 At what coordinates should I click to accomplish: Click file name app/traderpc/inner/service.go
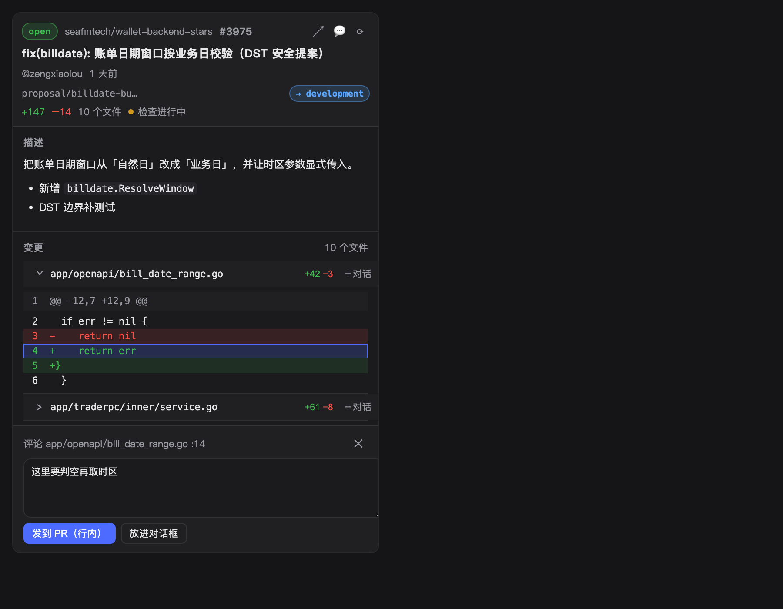[134, 407]
